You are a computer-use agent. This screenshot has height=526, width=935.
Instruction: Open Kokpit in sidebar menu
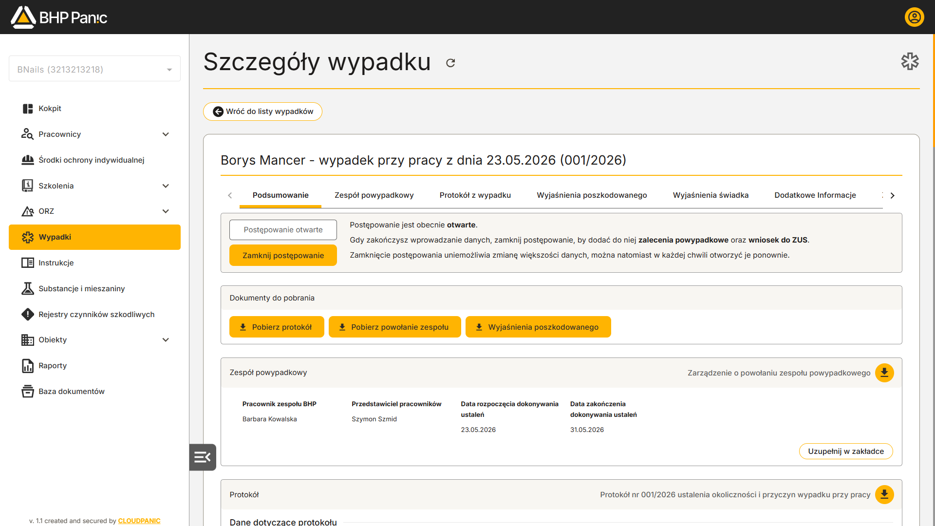[94, 109]
